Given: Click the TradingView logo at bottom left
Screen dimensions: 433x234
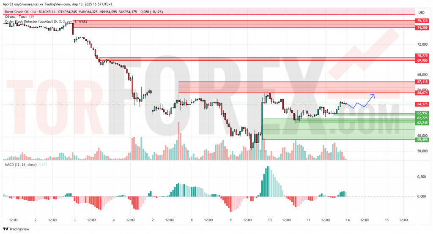Looking at the screenshot, I should click(x=16, y=229).
